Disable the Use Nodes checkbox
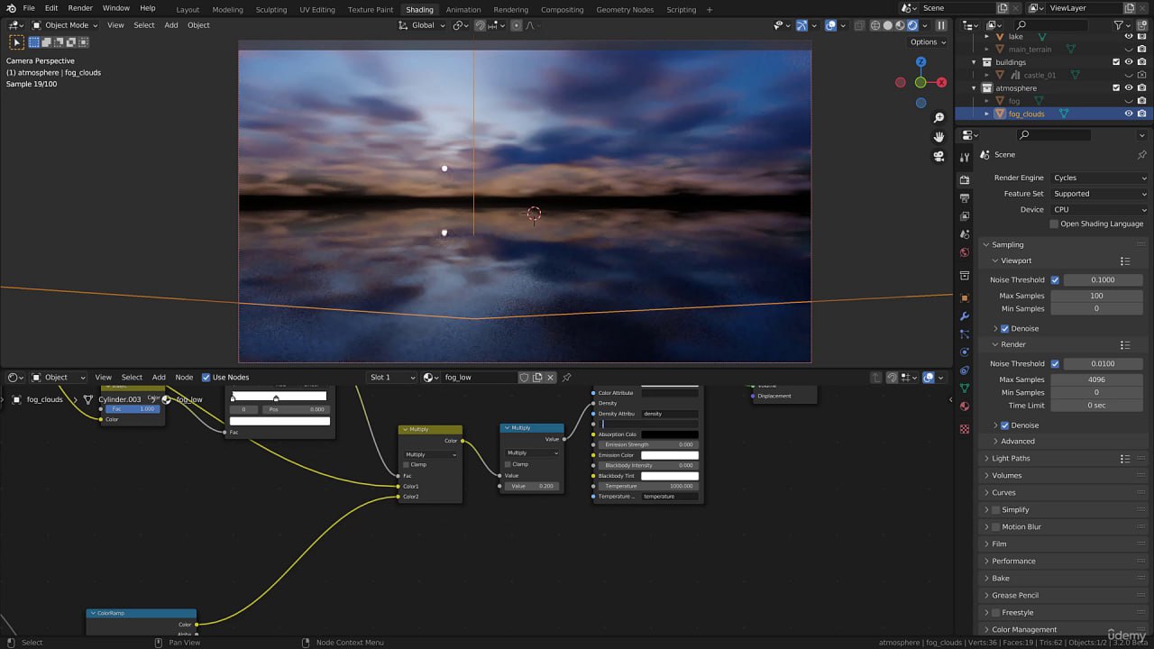Screen dimensions: 1154x649 206,378
